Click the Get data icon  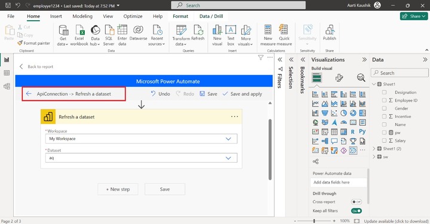click(63, 30)
